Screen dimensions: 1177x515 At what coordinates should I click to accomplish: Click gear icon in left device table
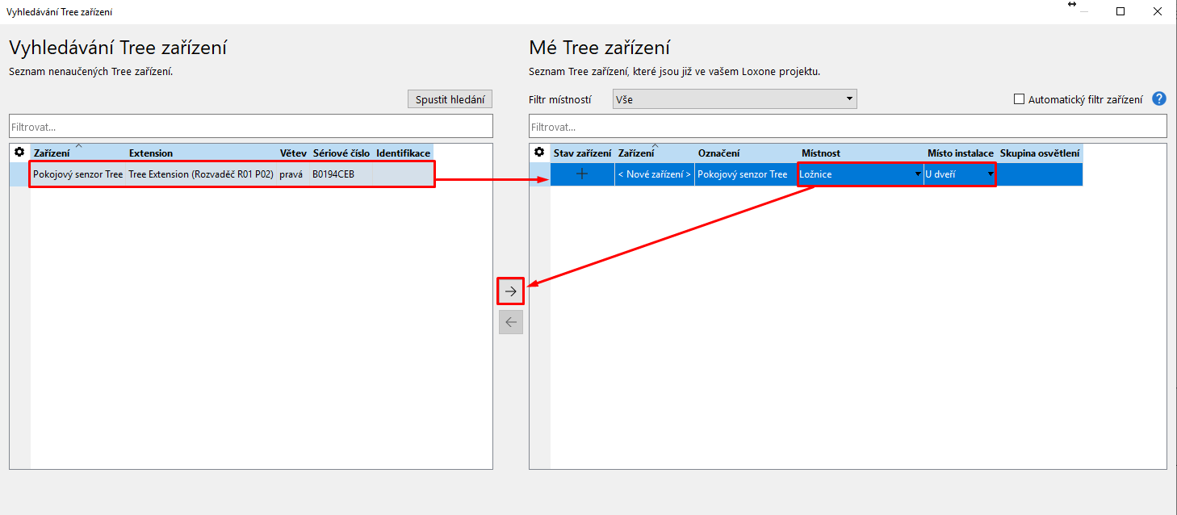[x=19, y=152]
